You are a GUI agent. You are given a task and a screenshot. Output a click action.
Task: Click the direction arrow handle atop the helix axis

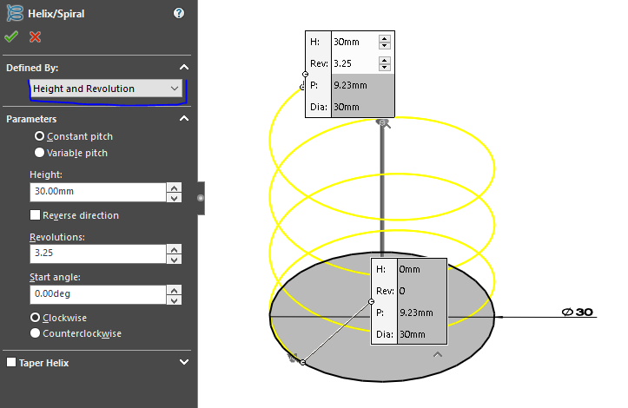383,123
